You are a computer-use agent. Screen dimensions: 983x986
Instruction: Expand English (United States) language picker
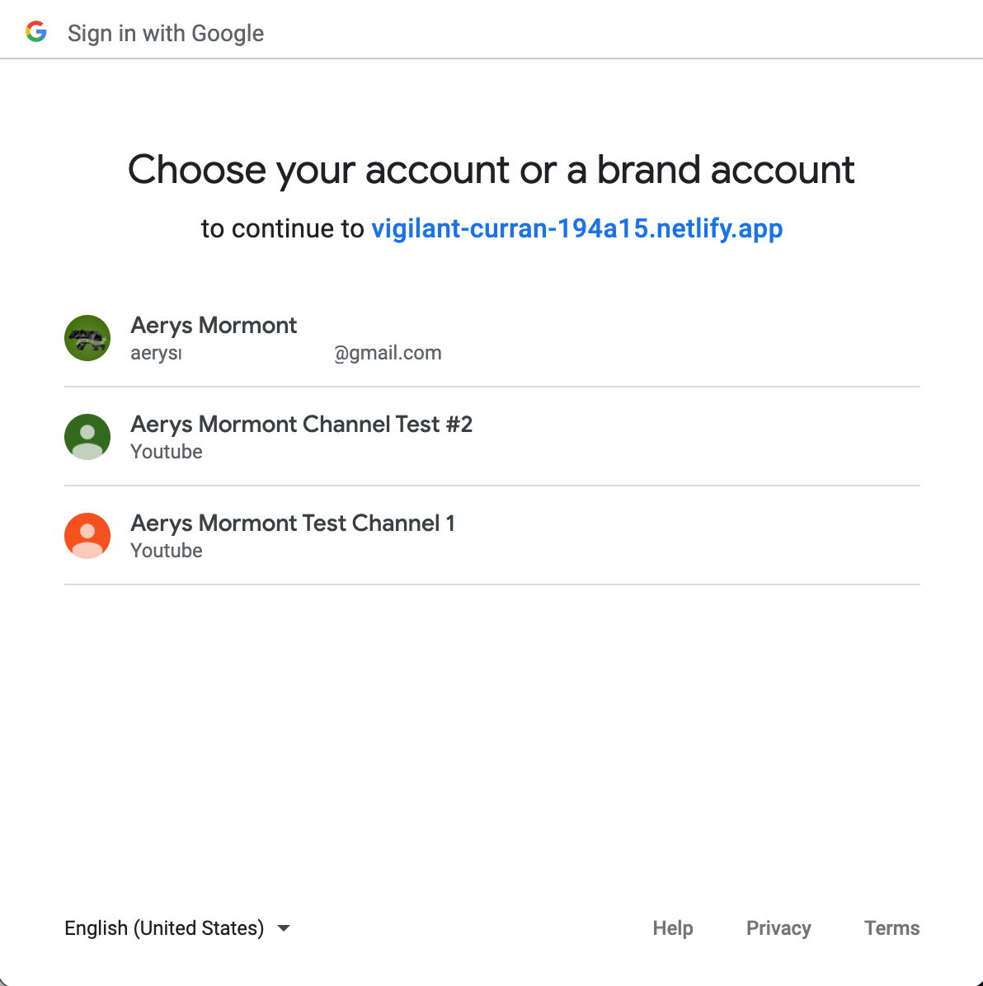coord(164,928)
